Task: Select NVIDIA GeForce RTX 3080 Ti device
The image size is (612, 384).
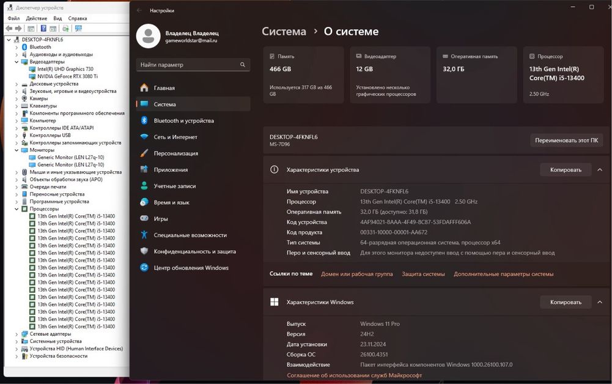Action: pos(67,76)
